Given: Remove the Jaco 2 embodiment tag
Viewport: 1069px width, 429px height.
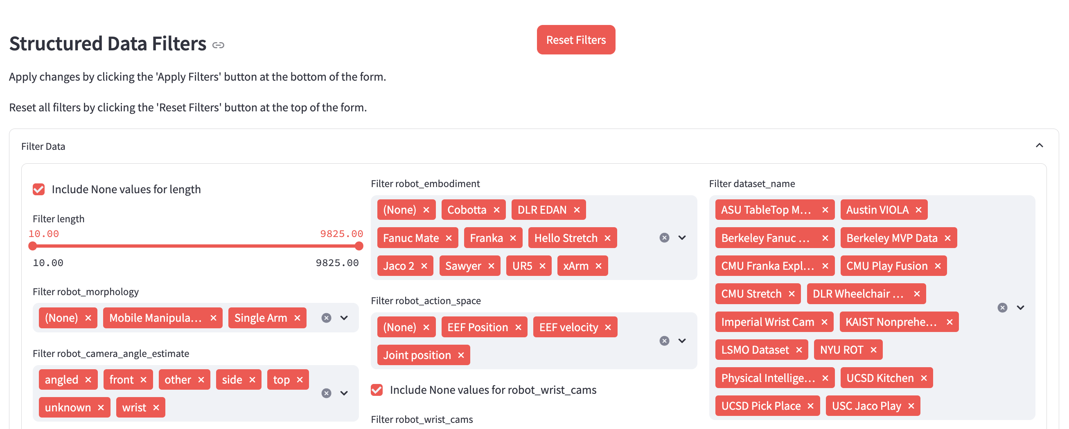Looking at the screenshot, I should pyautogui.click(x=424, y=266).
